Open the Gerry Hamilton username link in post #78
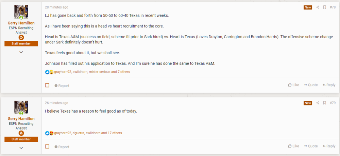This screenshot has width=340, height=156. [x=21, y=23]
